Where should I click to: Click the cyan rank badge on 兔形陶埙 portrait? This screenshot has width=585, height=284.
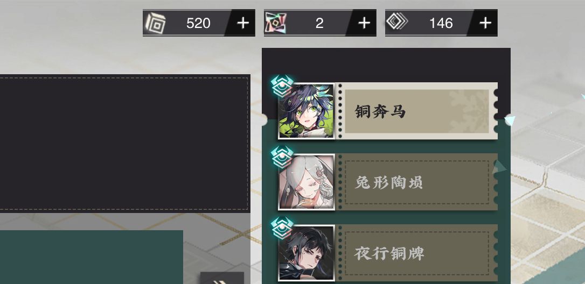pos(282,157)
